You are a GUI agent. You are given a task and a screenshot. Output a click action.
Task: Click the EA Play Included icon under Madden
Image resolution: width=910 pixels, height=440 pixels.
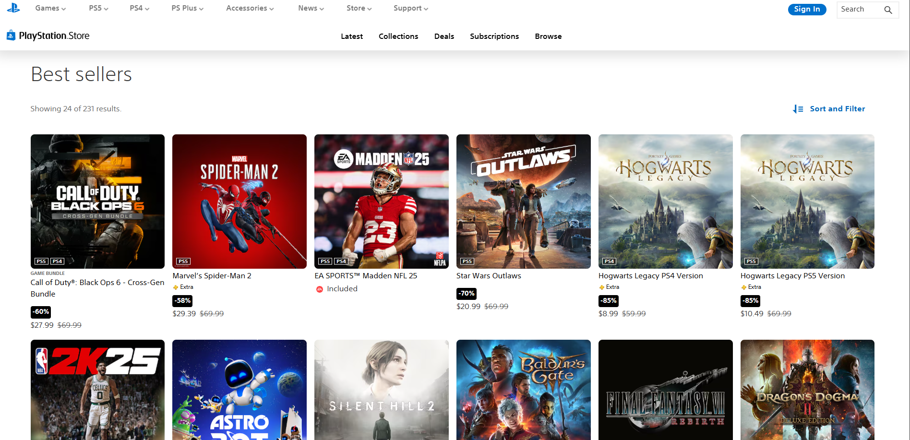(x=320, y=289)
